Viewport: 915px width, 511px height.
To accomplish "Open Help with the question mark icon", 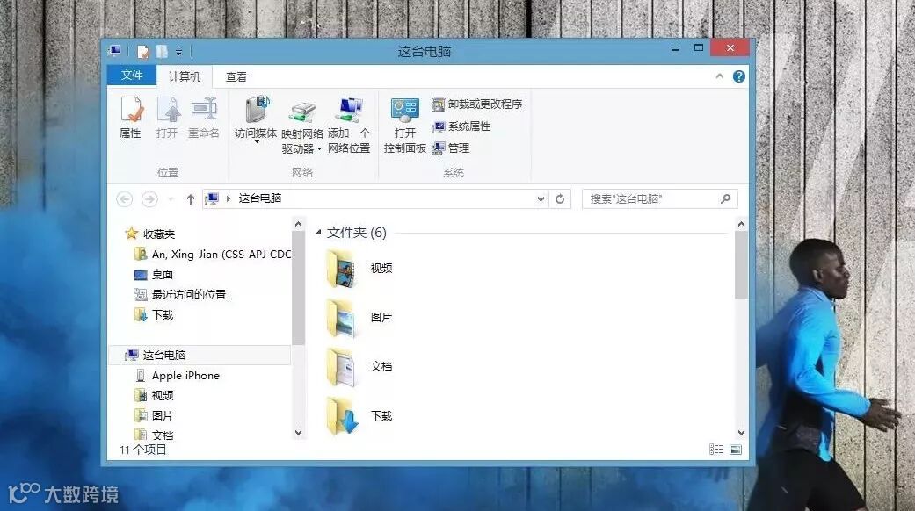I will coord(739,76).
